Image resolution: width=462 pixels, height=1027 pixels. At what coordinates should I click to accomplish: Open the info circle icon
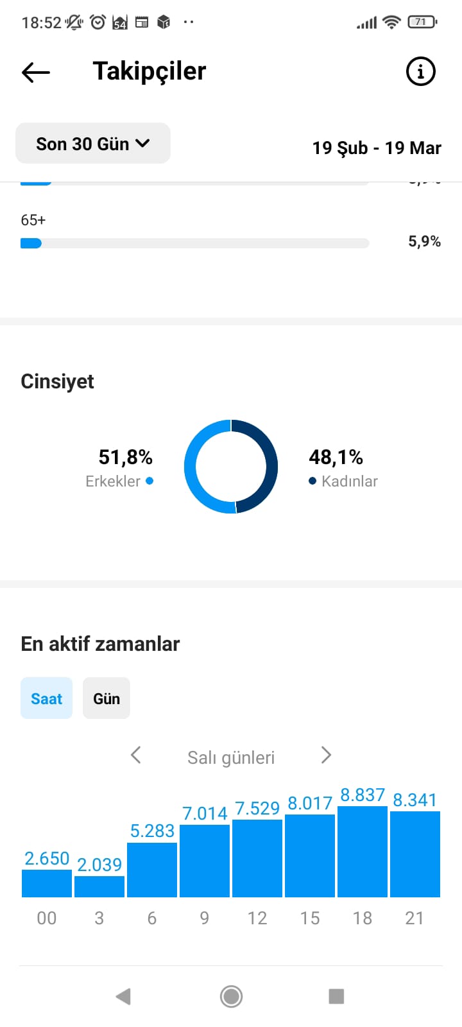(x=421, y=71)
